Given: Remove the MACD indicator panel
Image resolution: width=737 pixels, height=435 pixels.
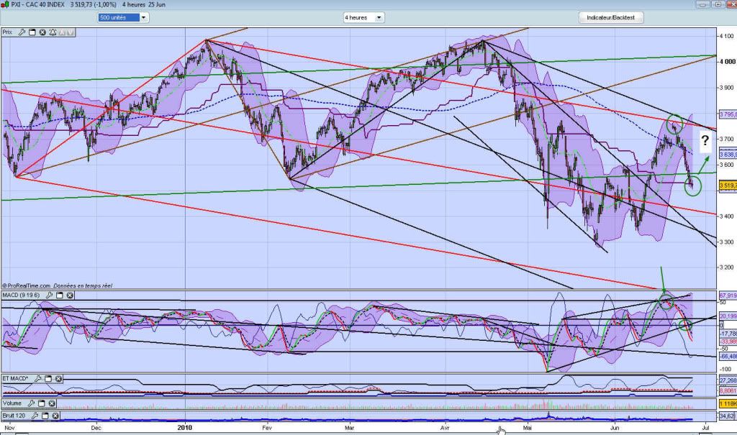Looking at the screenshot, I should point(70,295).
